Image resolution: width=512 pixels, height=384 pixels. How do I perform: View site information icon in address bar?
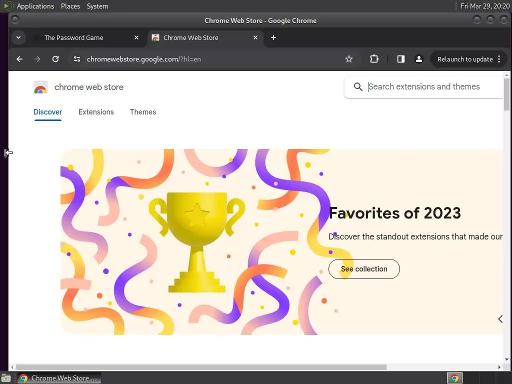tap(77, 59)
